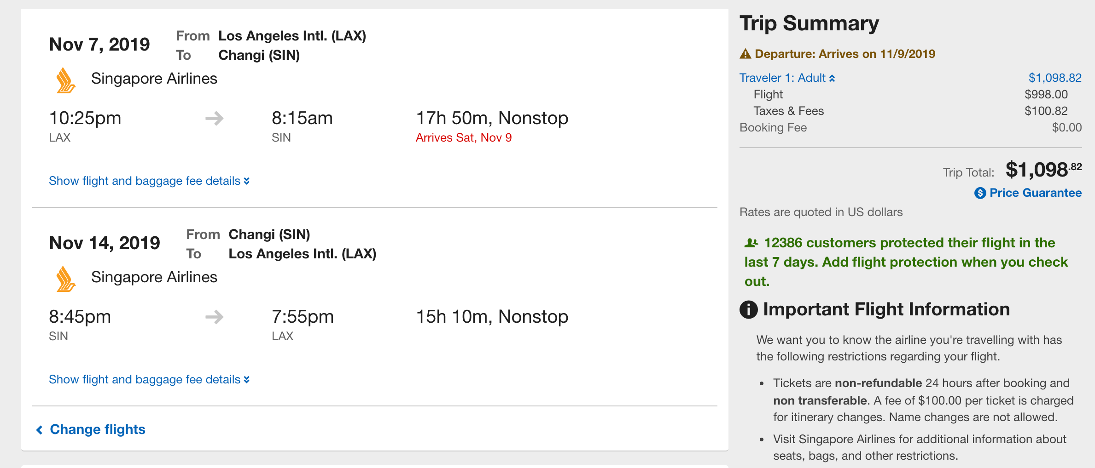Viewport: 1095px width, 468px height.
Task: Click the info icon beside Important Flight Information
Action: (x=748, y=309)
